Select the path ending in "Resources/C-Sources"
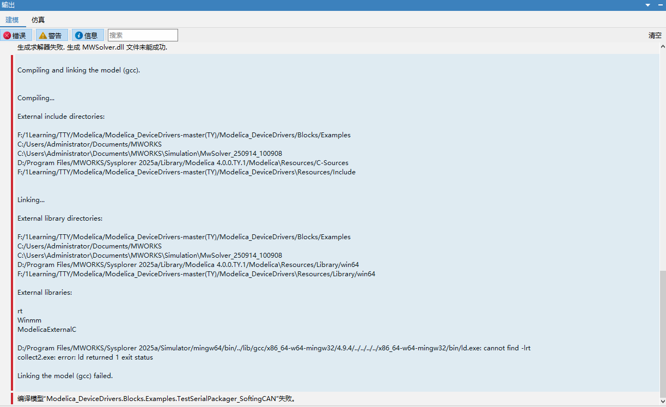 click(183, 163)
